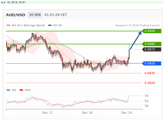164x121 pixels.
Task: Click the Dec 19 date axis label
Action: point(127,113)
